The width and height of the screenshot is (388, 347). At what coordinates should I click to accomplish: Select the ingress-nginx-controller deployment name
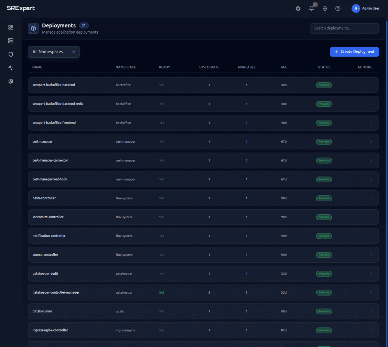[50, 330]
